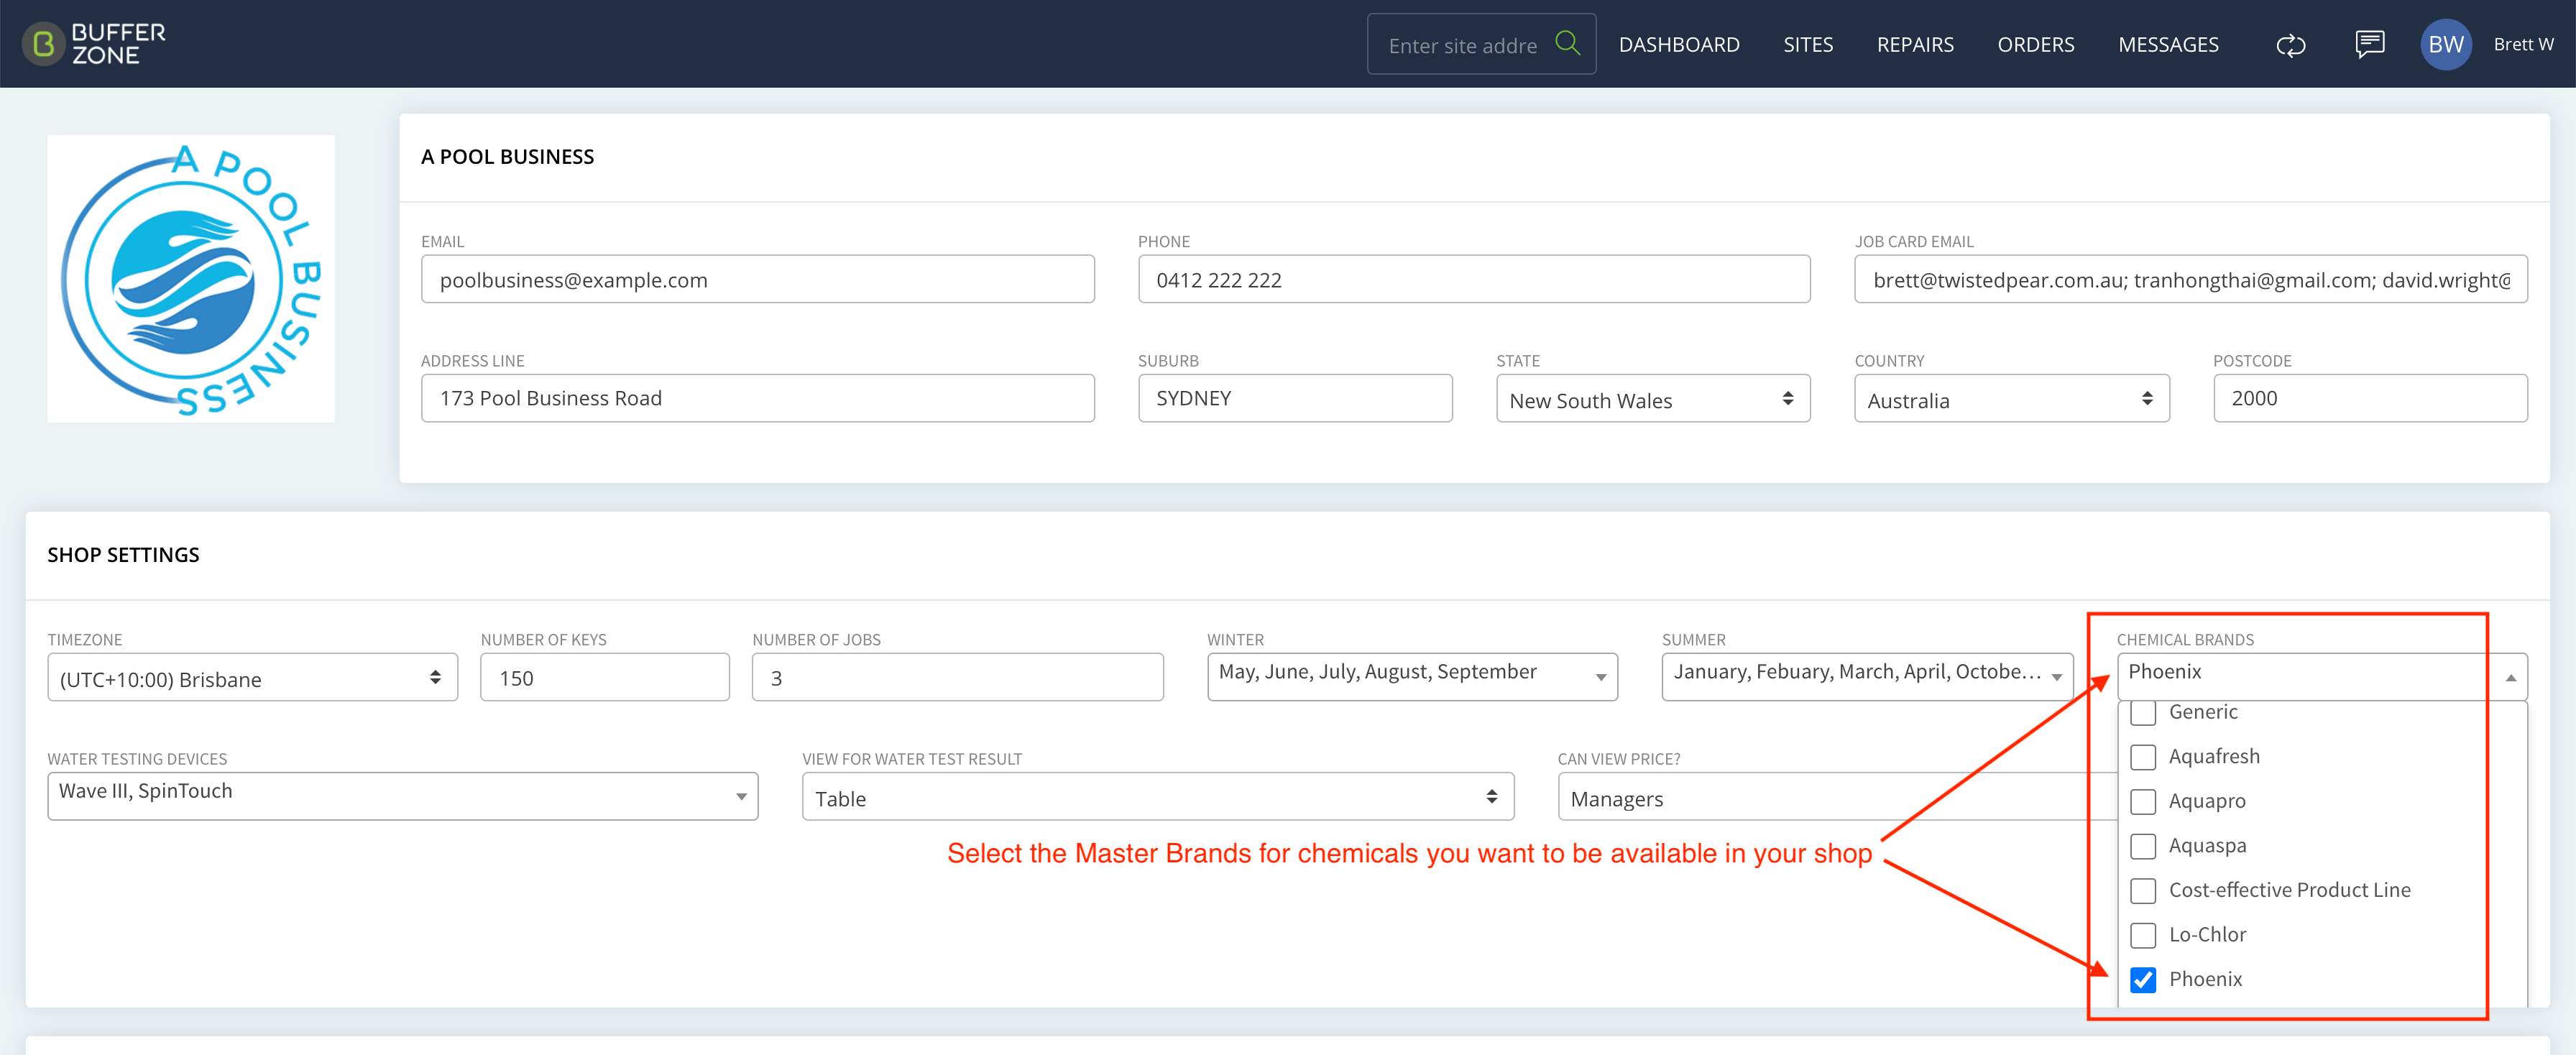
Task: Click the Phone number field
Action: 1473,279
